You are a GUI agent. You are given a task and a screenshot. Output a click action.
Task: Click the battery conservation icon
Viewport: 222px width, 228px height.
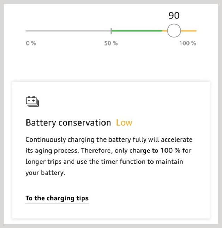[32, 101]
